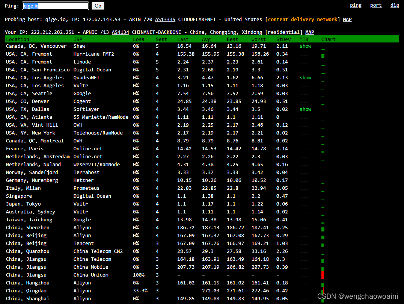Screen dimensions: 404x304
Task: Click the Chart column header
Action: [x=328, y=39]
